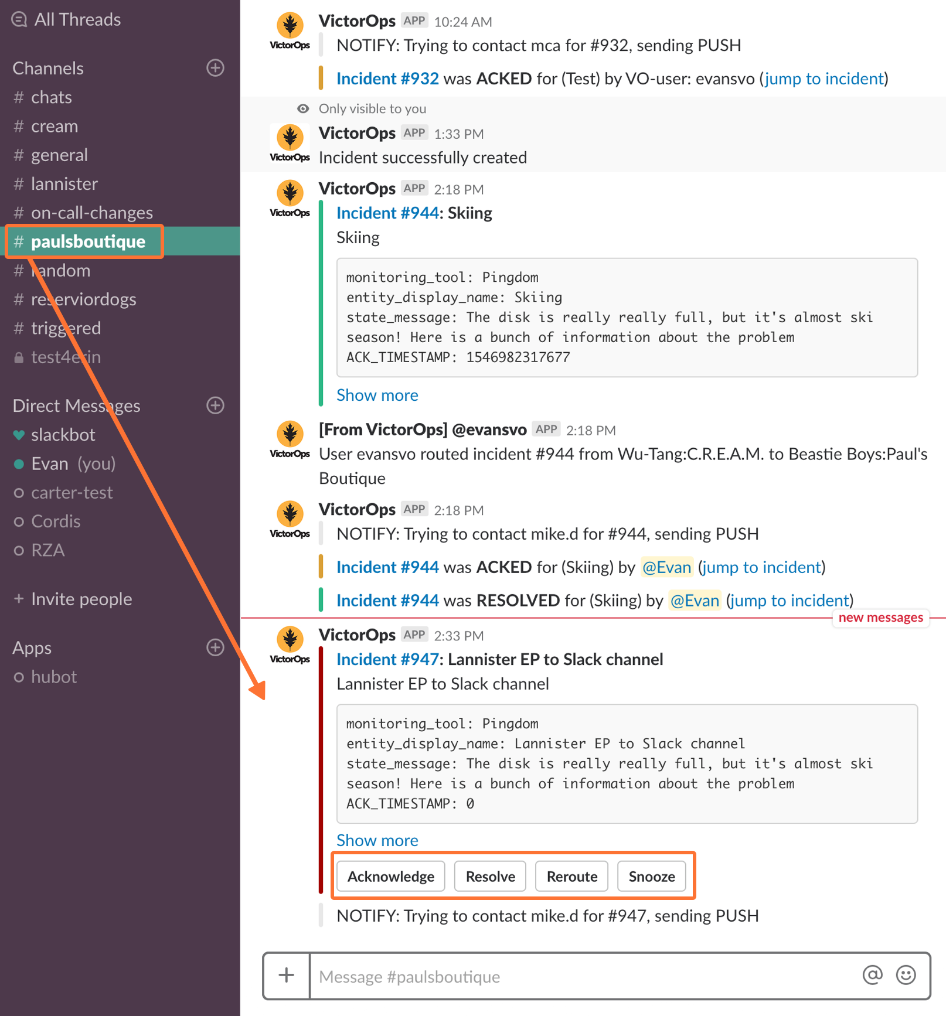Click the Apps section header
This screenshot has width=946, height=1016.
tap(32, 647)
